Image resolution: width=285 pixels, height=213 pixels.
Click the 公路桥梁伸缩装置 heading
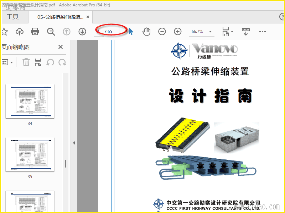[210, 71]
